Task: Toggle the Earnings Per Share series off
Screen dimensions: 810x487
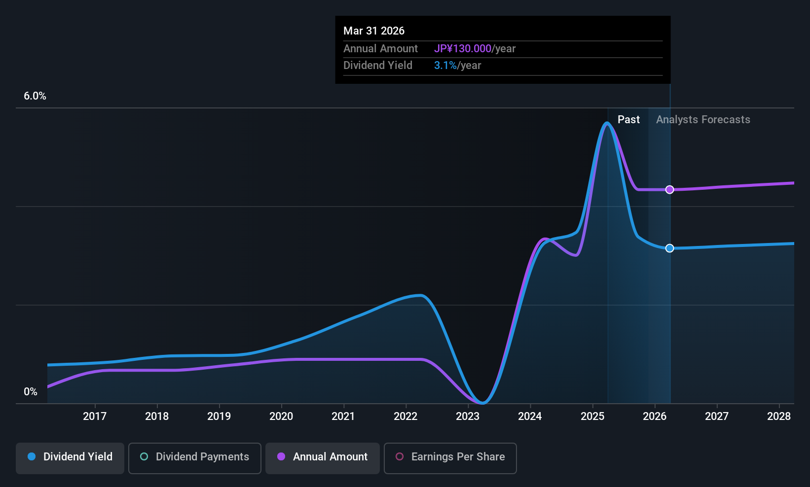Action: (x=450, y=457)
